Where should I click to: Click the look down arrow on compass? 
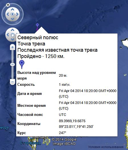click(x=13, y=19)
